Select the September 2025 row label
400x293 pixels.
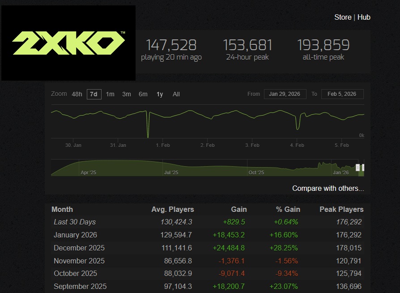click(x=80, y=286)
